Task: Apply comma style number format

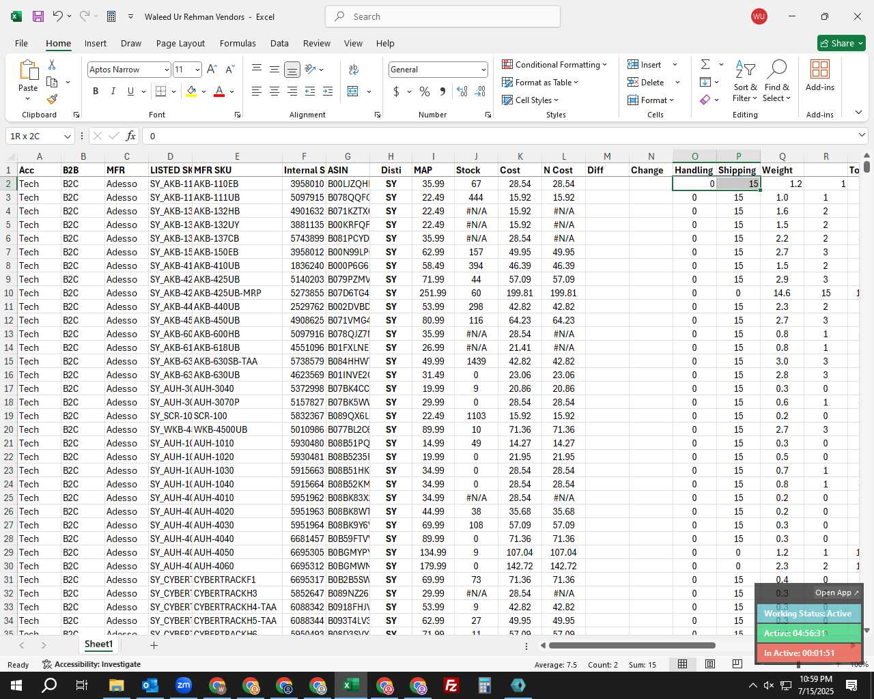Action: [442, 91]
